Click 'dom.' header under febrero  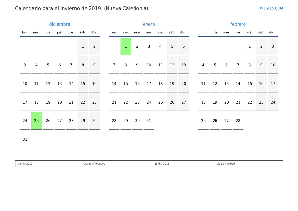pos(273,32)
